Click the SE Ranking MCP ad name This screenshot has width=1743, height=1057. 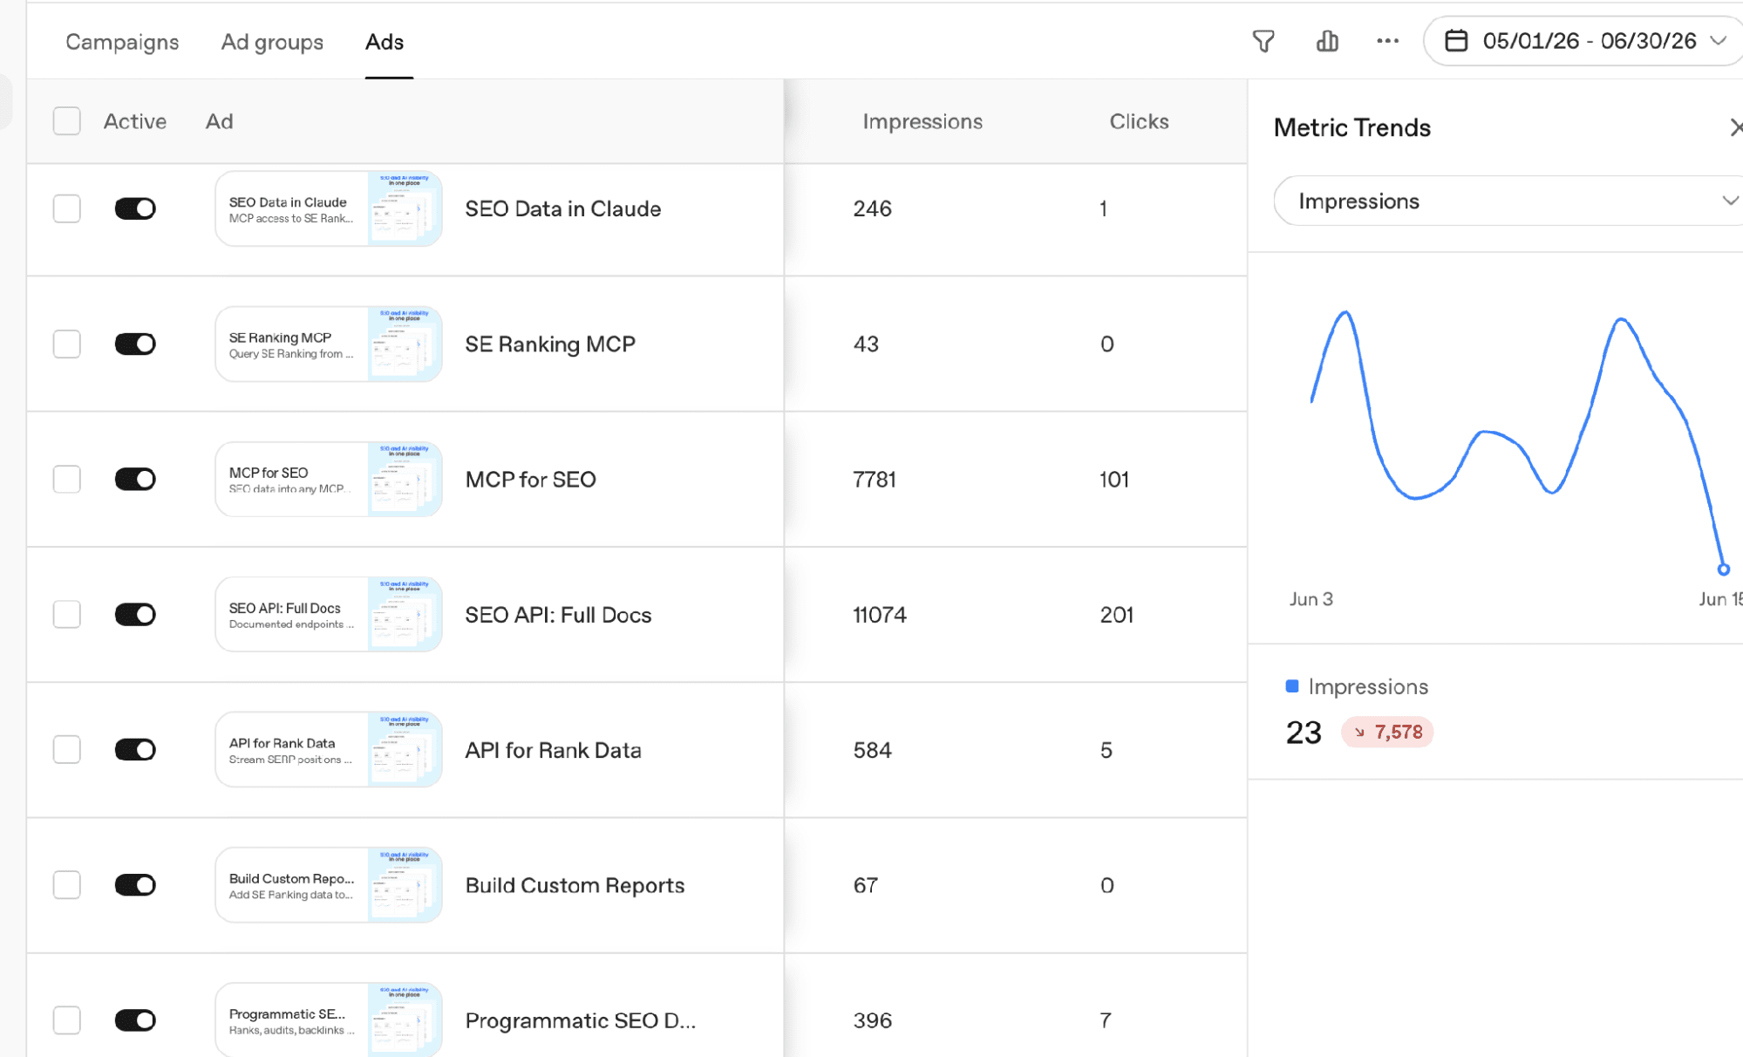coord(550,344)
